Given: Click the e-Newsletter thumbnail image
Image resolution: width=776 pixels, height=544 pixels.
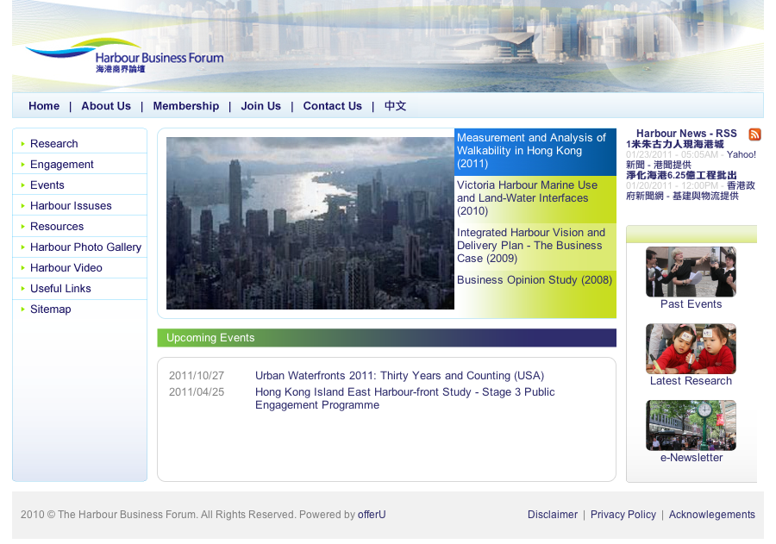Looking at the screenshot, I should click(691, 425).
